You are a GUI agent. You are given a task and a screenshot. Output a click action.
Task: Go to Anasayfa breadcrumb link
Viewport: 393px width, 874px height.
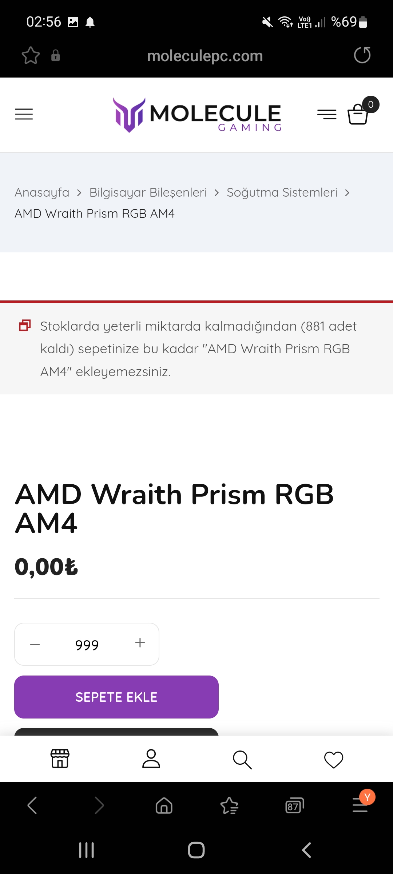pos(42,192)
